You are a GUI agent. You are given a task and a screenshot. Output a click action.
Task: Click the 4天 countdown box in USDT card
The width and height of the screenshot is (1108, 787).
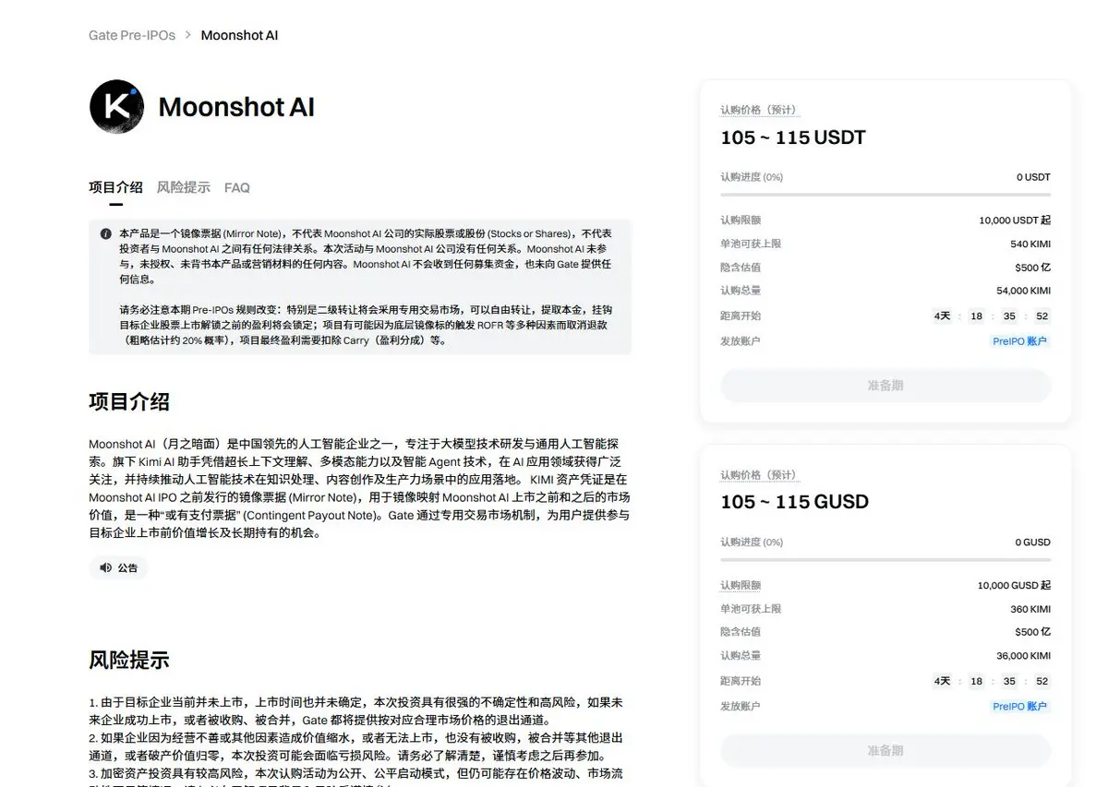click(x=942, y=316)
